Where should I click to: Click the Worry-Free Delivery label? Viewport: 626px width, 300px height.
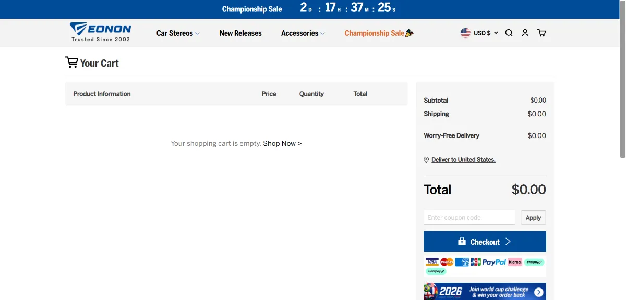[452, 135]
